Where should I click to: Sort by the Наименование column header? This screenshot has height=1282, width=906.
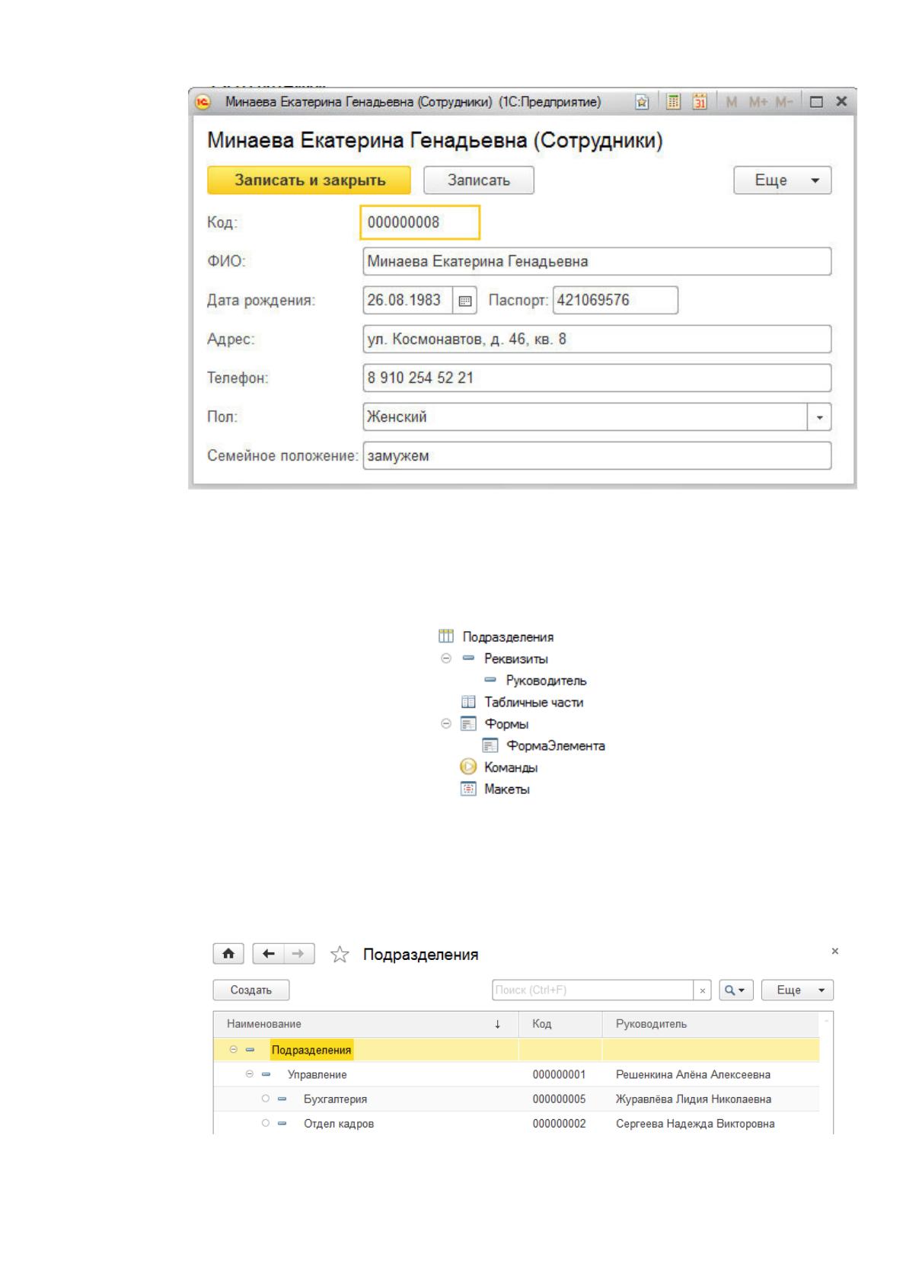click(366, 1024)
